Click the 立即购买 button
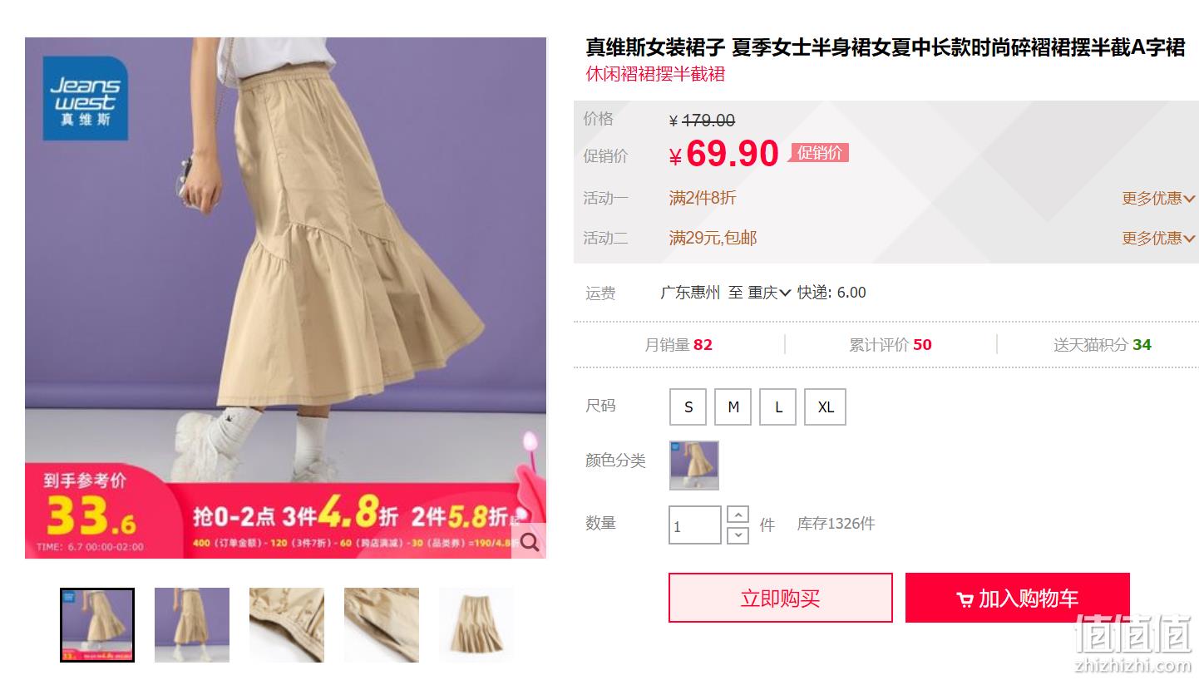 pos(780,598)
